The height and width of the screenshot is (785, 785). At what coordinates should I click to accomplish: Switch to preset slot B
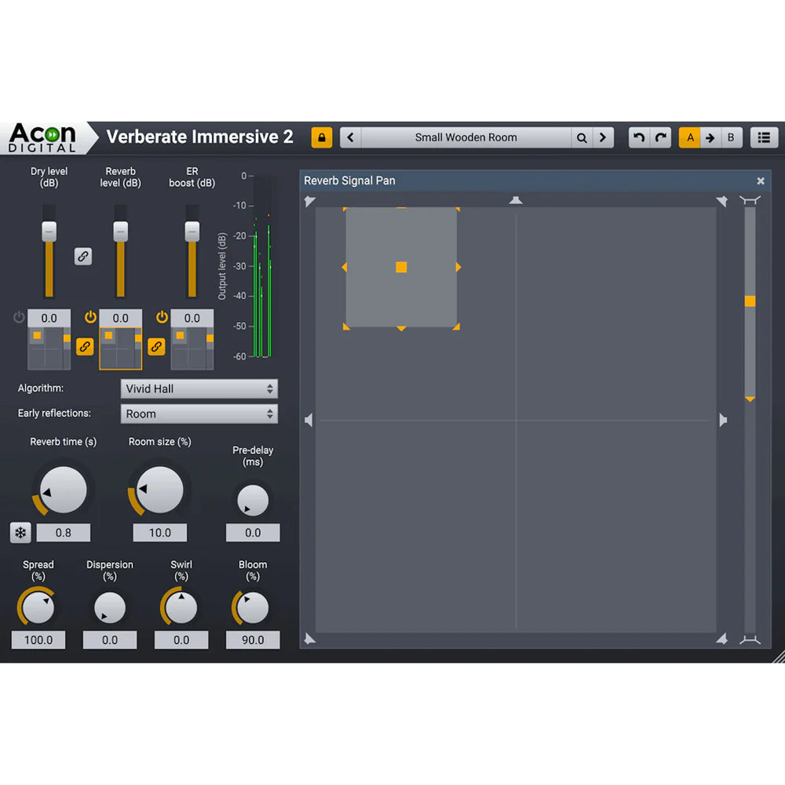(731, 137)
